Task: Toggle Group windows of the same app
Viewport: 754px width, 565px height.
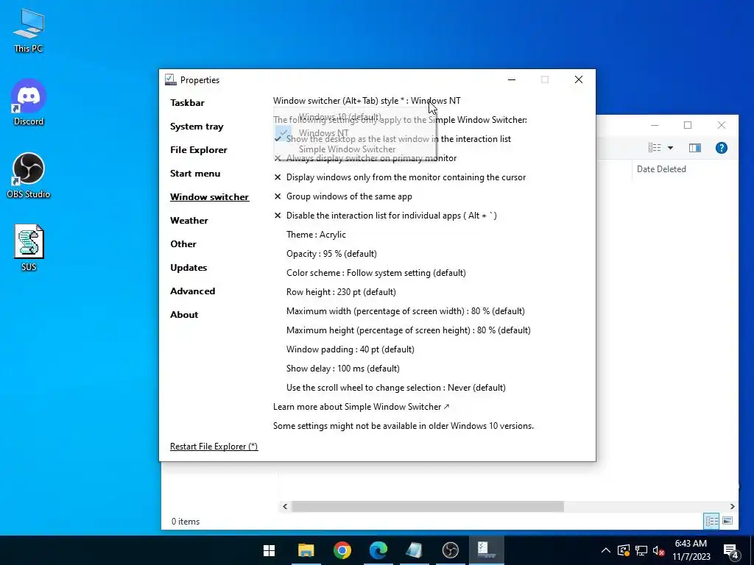Action: click(343, 196)
